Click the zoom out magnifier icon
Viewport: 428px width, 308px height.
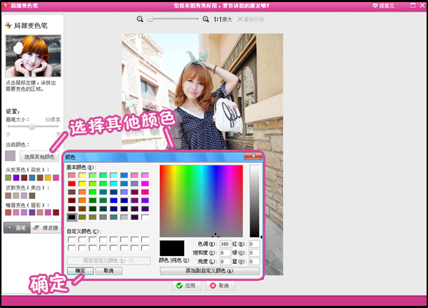tap(141, 20)
